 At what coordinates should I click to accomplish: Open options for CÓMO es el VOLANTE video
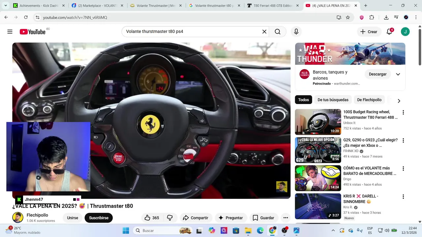(403, 169)
